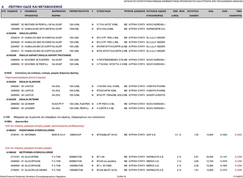
Task: Click the red "Από του στόματος χορήγηση (στερεές μορφές)" line
Action: point(28,148)
